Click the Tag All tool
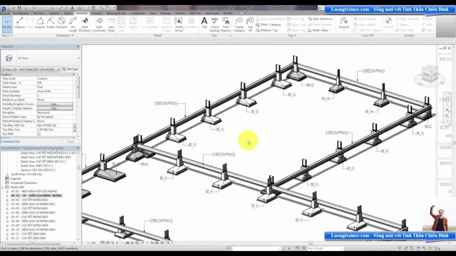This screenshot has width=456, height=256. point(250,25)
